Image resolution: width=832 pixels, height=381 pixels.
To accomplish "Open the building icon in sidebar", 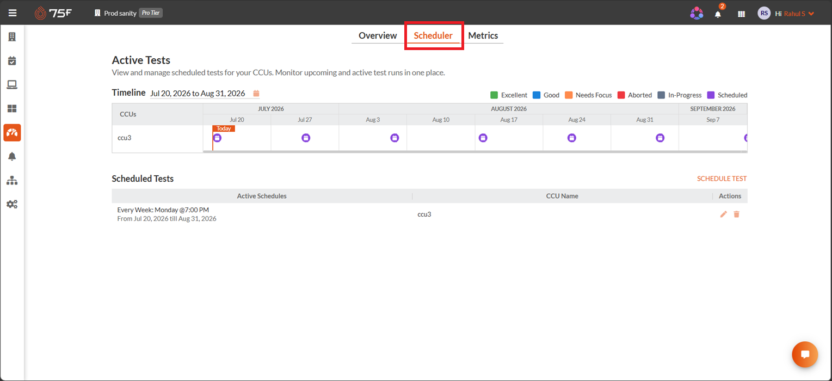I will point(12,37).
